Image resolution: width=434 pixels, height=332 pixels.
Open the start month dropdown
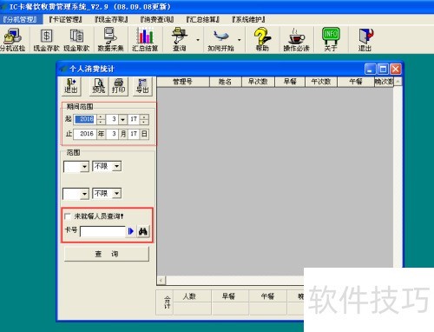pyautogui.click(x=122, y=119)
